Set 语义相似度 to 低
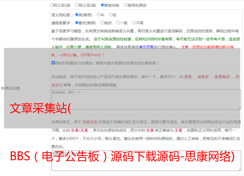The image size is (244, 176). coord(111,15)
